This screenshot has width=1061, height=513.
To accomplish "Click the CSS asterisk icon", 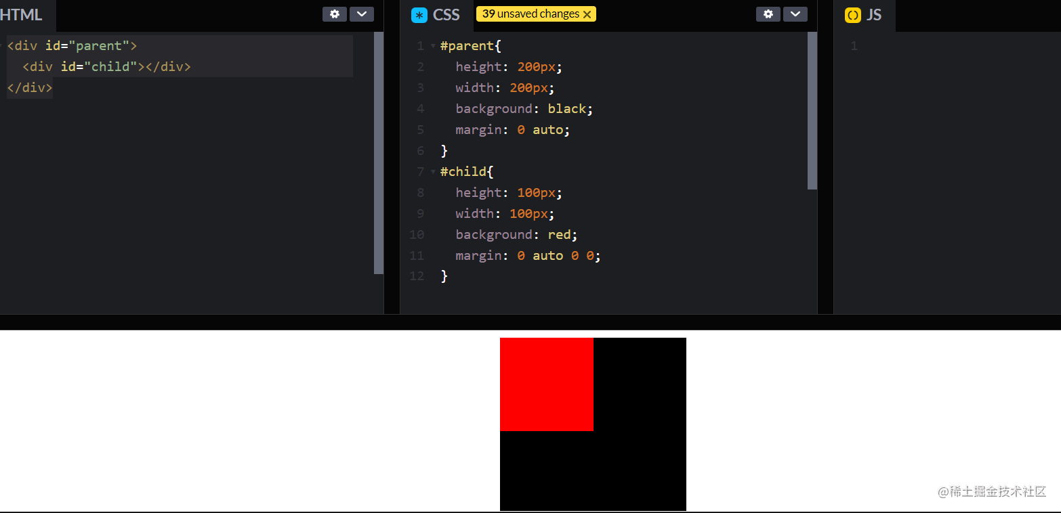I will pyautogui.click(x=419, y=15).
